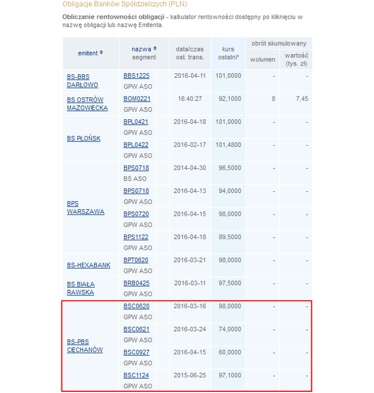
Task: Open bond BPL0421 details
Action: 136,122
